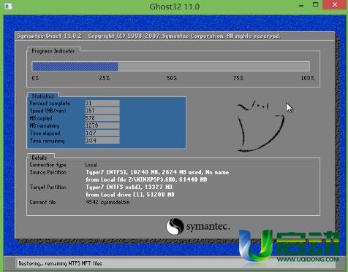
Task: Click the MB copied value field
Action: pyautogui.click(x=102, y=118)
